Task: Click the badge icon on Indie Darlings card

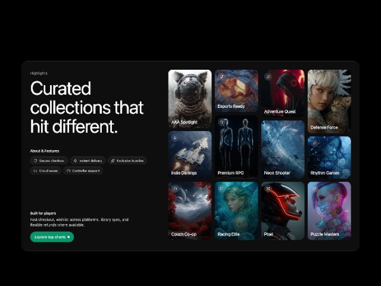Action: [175, 138]
